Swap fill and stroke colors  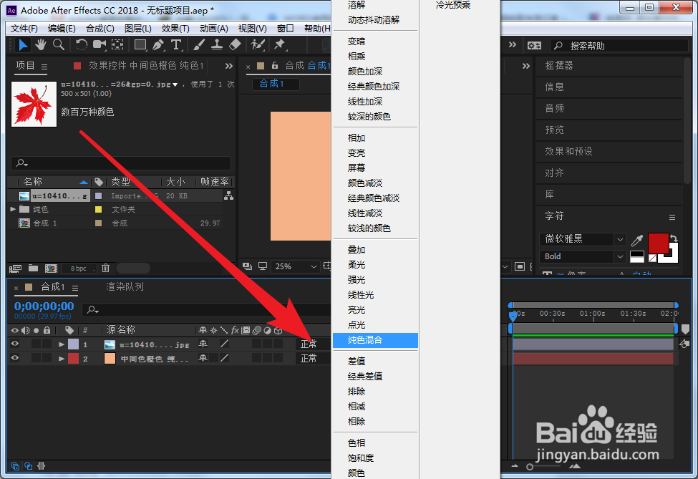pyautogui.click(x=674, y=238)
